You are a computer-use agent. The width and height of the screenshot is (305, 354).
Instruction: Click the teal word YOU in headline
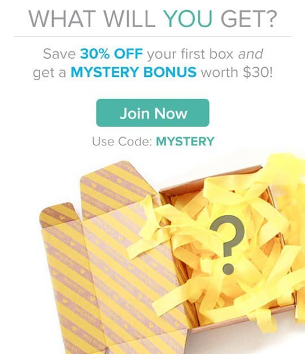(x=188, y=19)
